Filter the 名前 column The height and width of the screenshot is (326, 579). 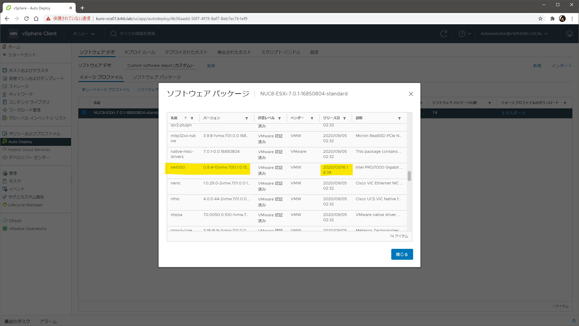[192, 118]
